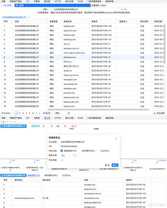Open 小程序敏感信息 in the lower window menu bar
167x208 pixels.
[94, 118]
